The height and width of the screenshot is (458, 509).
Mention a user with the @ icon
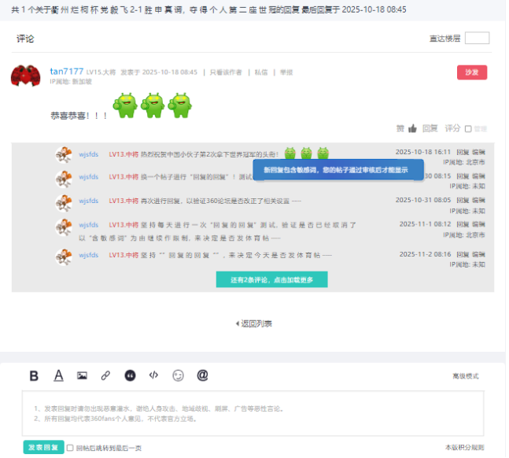click(202, 375)
